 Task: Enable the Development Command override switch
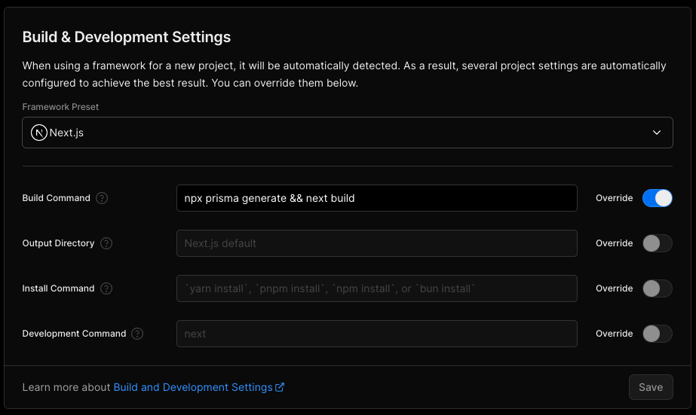click(x=657, y=334)
